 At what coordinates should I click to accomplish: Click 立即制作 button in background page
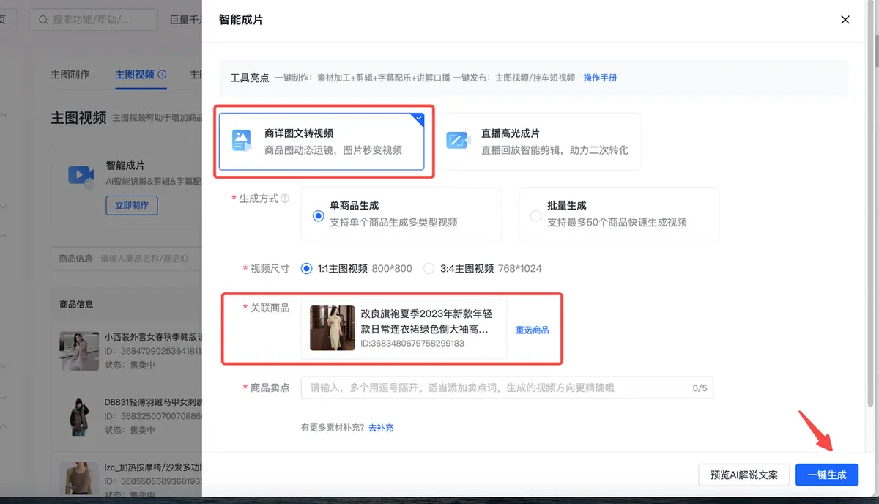pos(132,205)
